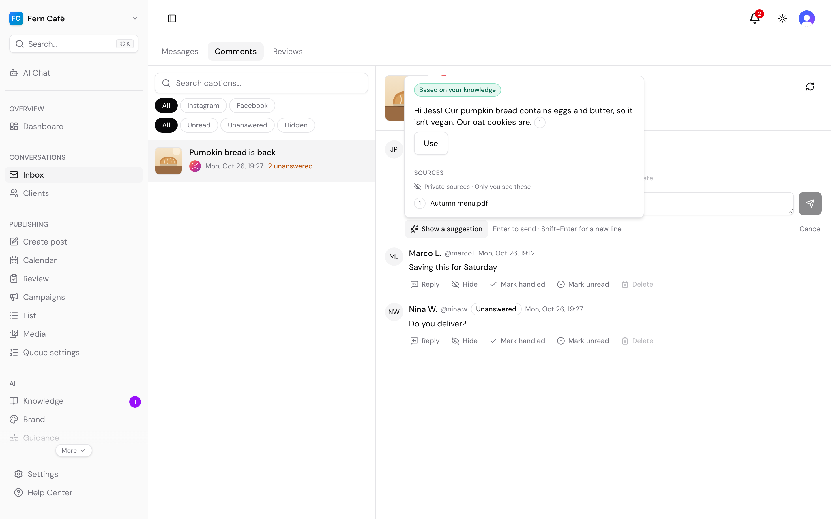This screenshot has width=831, height=519.
Task: Filter comments by Instagram
Action: [203, 105]
